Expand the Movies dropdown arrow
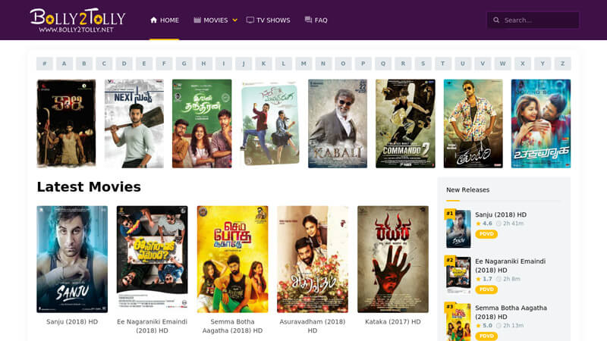 pyautogui.click(x=234, y=20)
